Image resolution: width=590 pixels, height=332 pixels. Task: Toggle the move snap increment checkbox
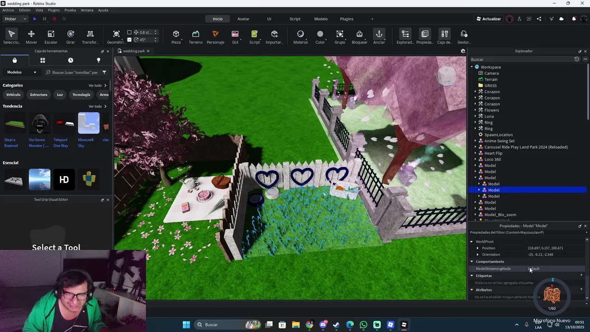(130, 32)
